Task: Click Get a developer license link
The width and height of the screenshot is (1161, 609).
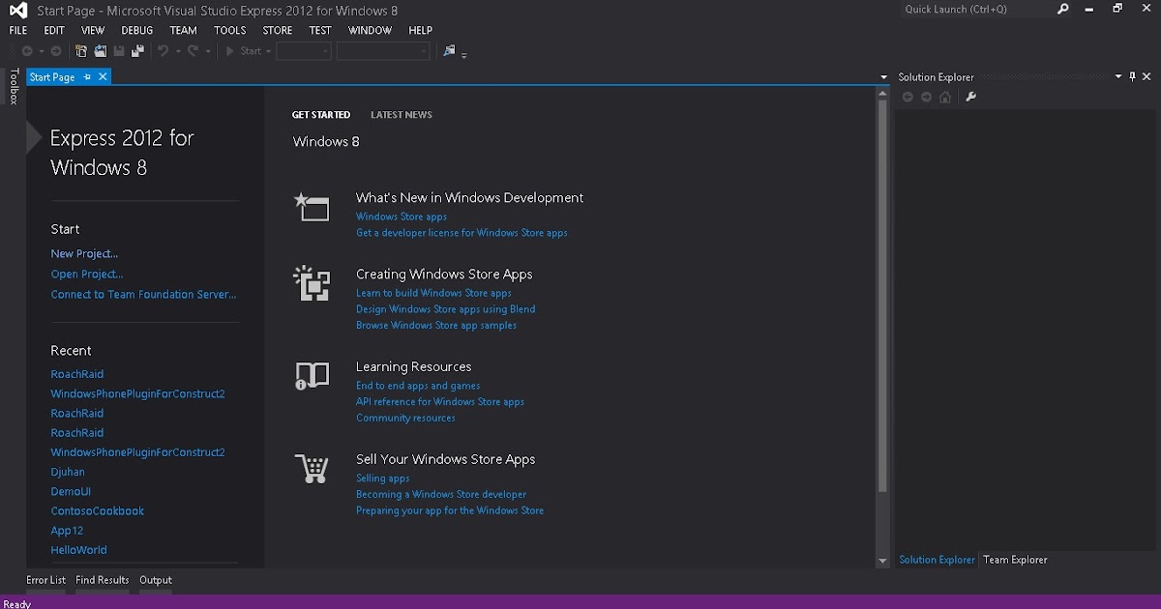Action: coord(461,233)
